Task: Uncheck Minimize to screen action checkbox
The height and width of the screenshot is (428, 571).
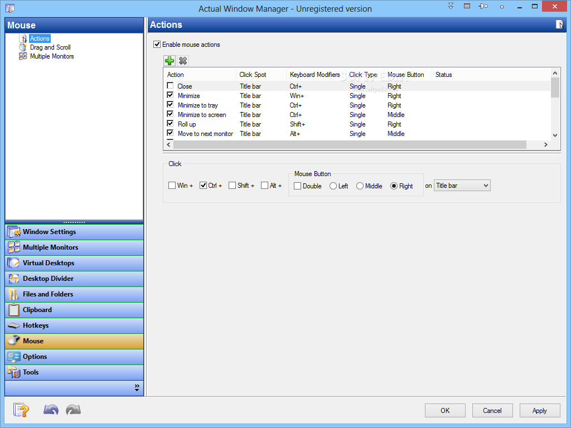Action: click(x=170, y=114)
